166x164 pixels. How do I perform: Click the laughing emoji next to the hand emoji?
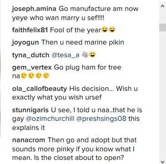coord(92,55)
